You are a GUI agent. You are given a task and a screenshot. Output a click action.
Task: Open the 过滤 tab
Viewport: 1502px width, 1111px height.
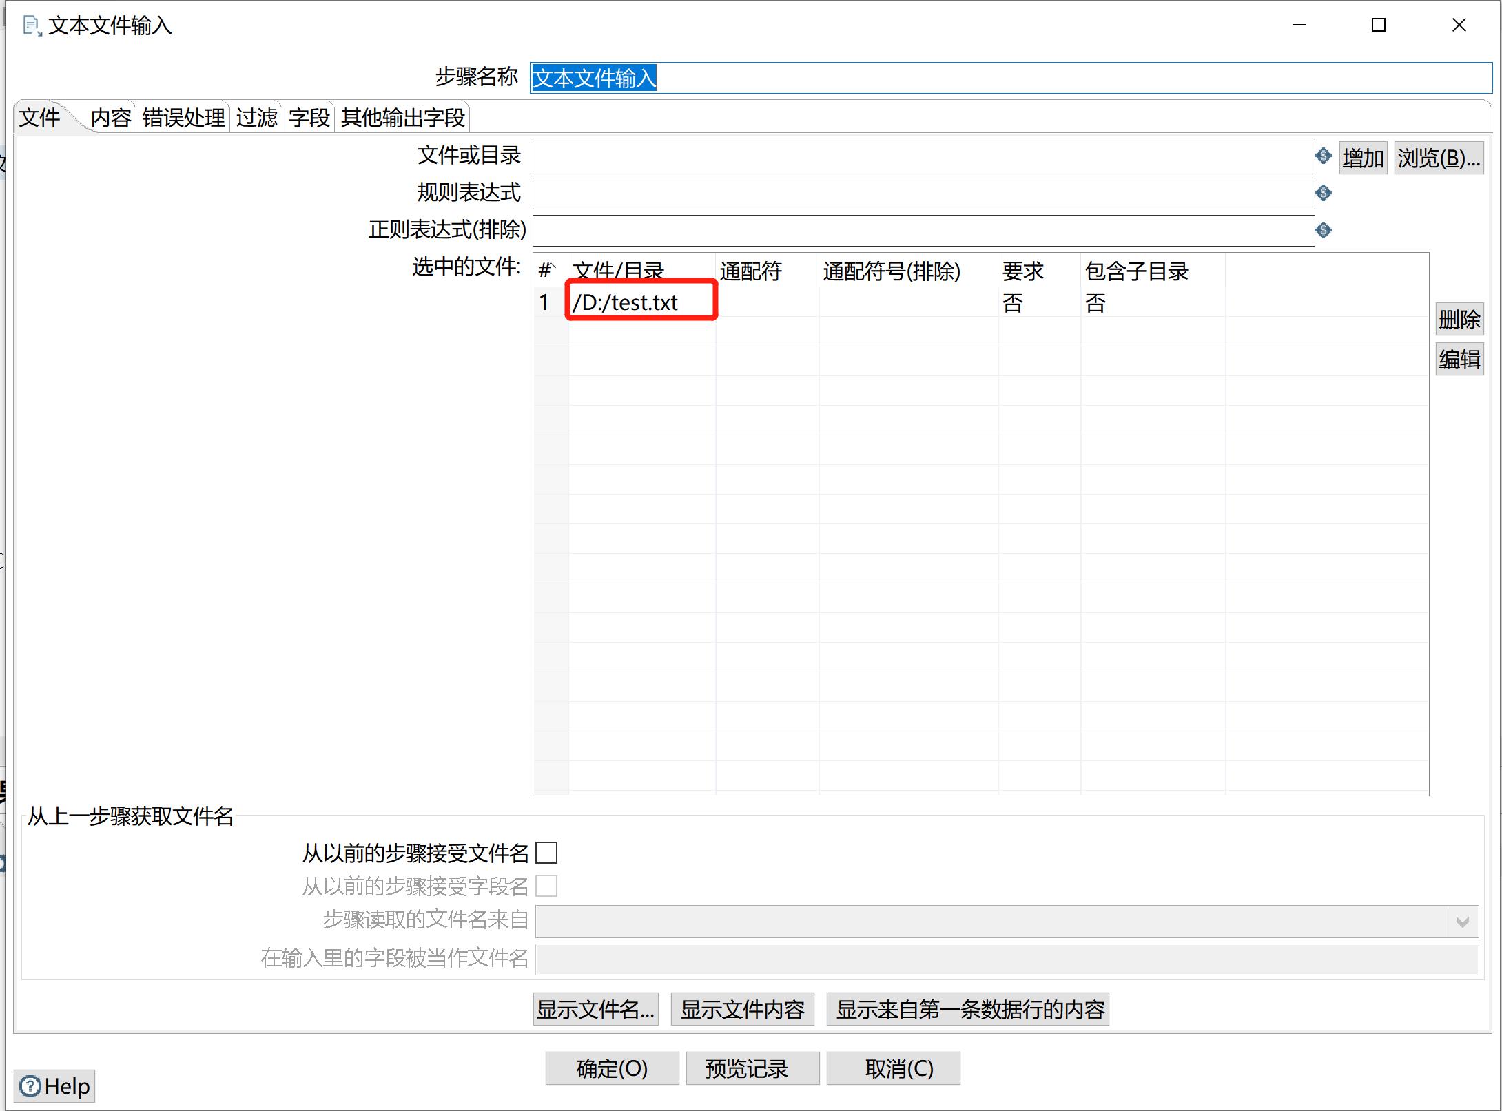(x=257, y=118)
